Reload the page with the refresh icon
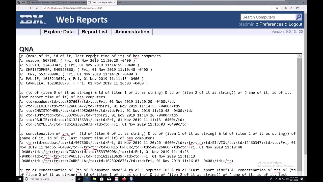Viewport: 323px width, 182px height. [31, 8]
